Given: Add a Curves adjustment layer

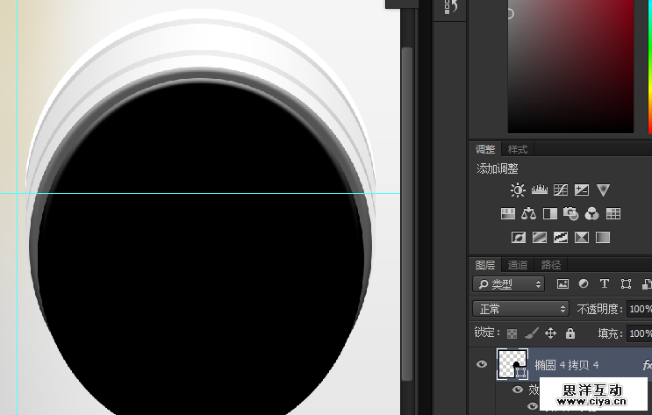Looking at the screenshot, I should click(560, 190).
